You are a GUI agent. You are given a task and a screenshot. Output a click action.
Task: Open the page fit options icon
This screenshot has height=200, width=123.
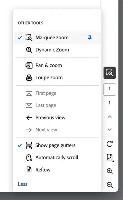click(110, 157)
